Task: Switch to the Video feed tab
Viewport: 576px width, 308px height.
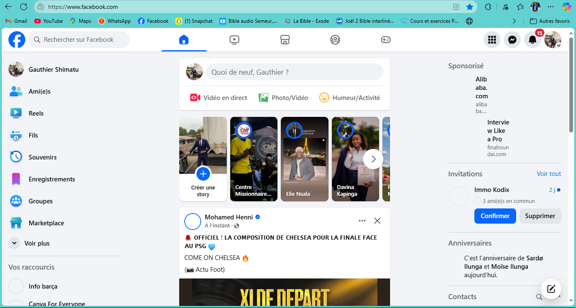Action: (234, 39)
